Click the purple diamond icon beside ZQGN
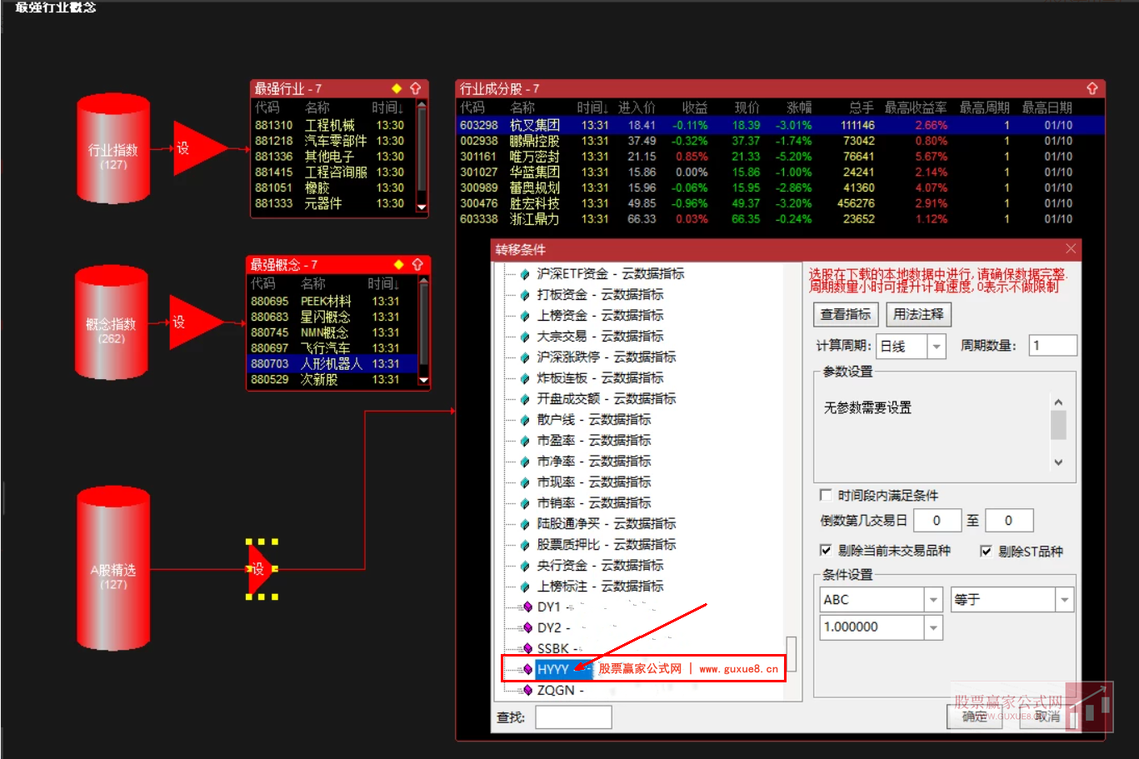 click(527, 690)
